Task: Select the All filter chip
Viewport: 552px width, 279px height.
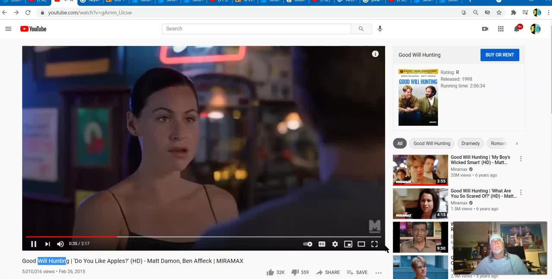Action: [x=400, y=143]
